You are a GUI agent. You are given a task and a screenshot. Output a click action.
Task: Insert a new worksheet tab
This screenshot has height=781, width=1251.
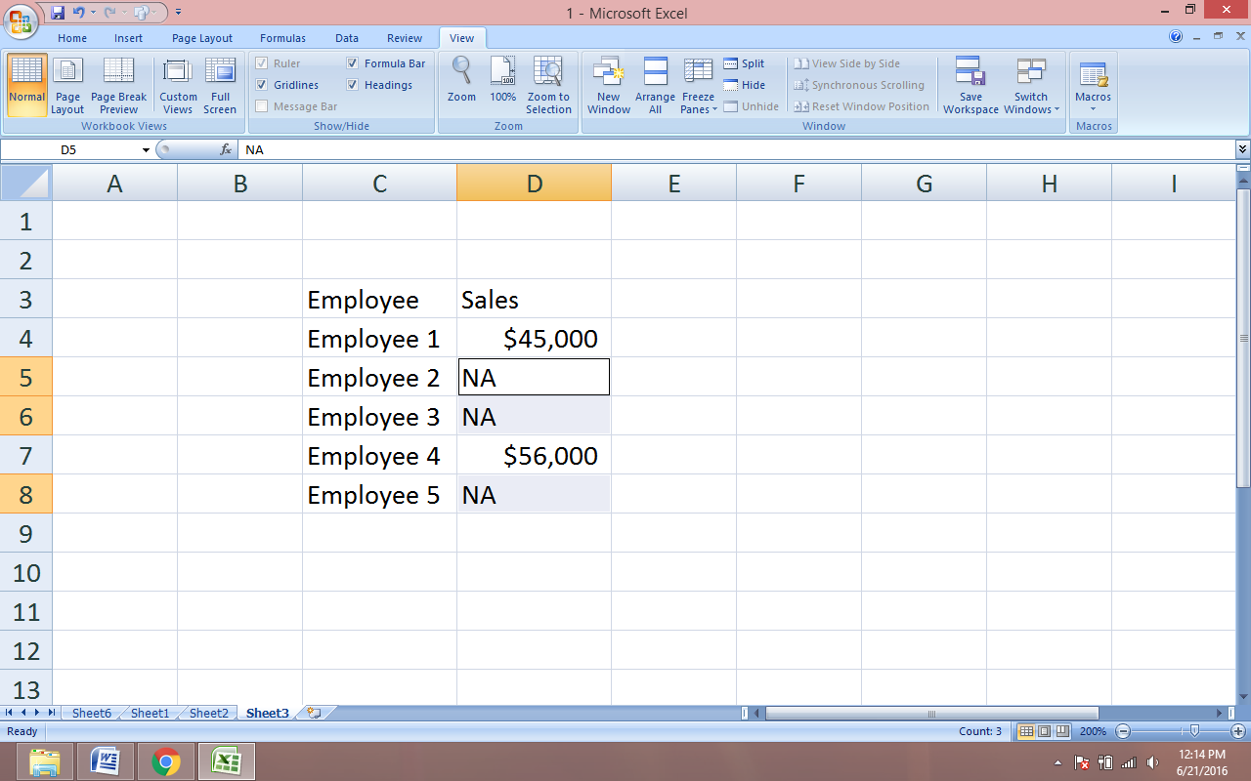314,713
